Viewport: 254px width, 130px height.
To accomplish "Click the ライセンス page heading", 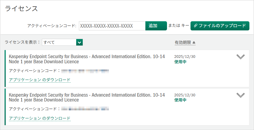I will [x=21, y=8].
